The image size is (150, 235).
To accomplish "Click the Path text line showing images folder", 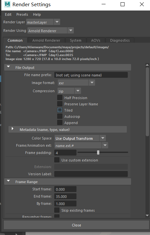I will [x=57, y=47].
